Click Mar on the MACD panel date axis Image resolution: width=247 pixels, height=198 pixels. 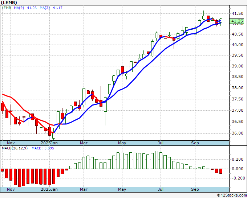coord(84,189)
